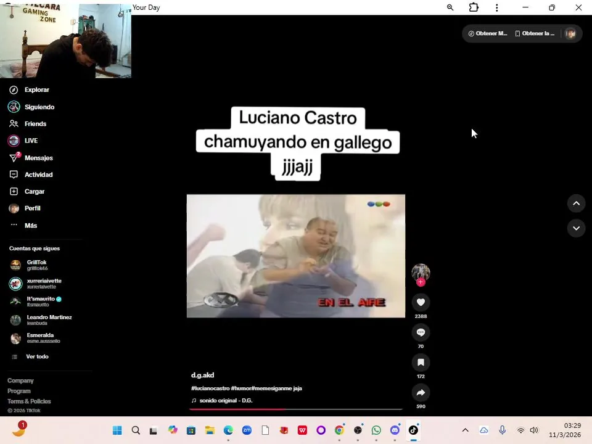Viewport: 592px width, 444px height.
Task: Open the microphone tray icon
Action: point(502,430)
